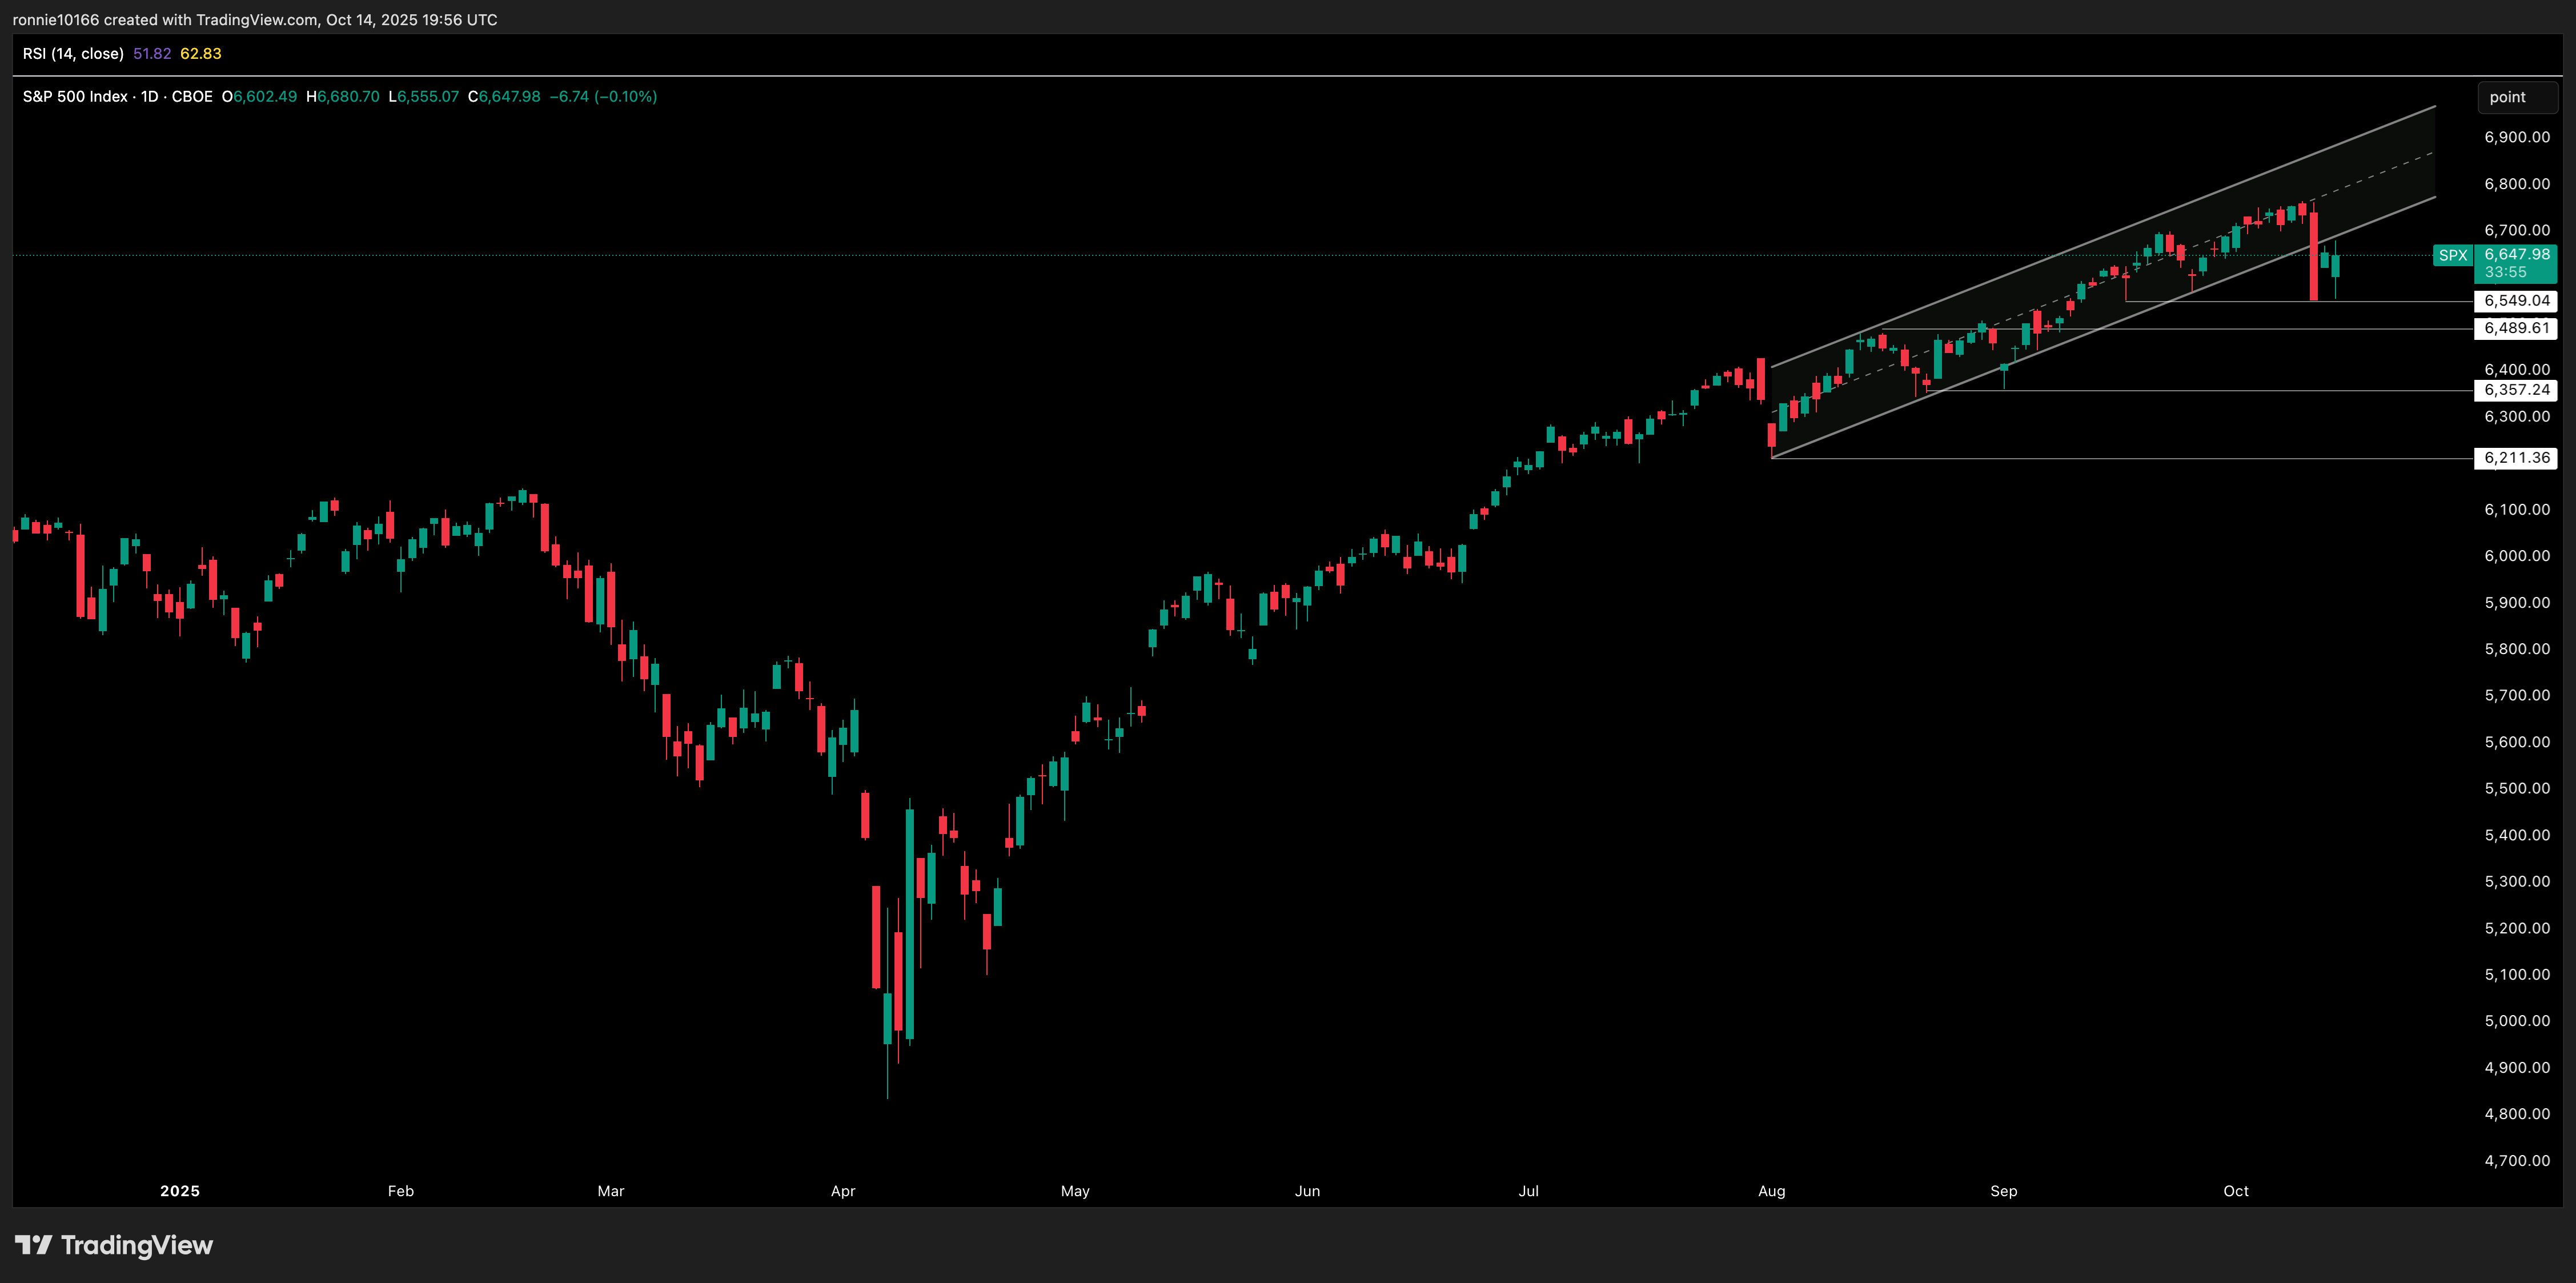Click the 6,357.24 horizontal line price label

point(2516,390)
